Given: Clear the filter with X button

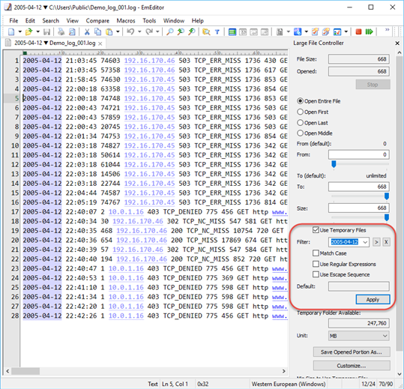Looking at the screenshot, I should pos(386,242).
